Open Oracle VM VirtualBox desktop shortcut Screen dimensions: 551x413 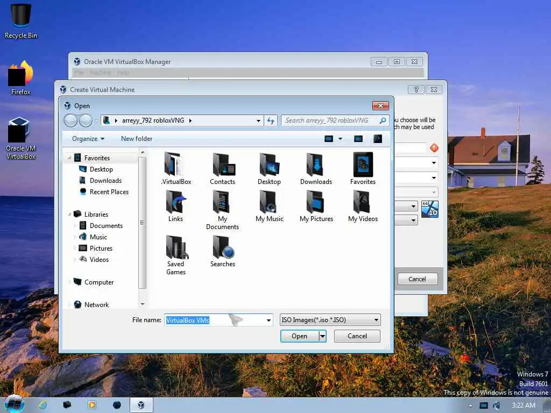click(21, 138)
